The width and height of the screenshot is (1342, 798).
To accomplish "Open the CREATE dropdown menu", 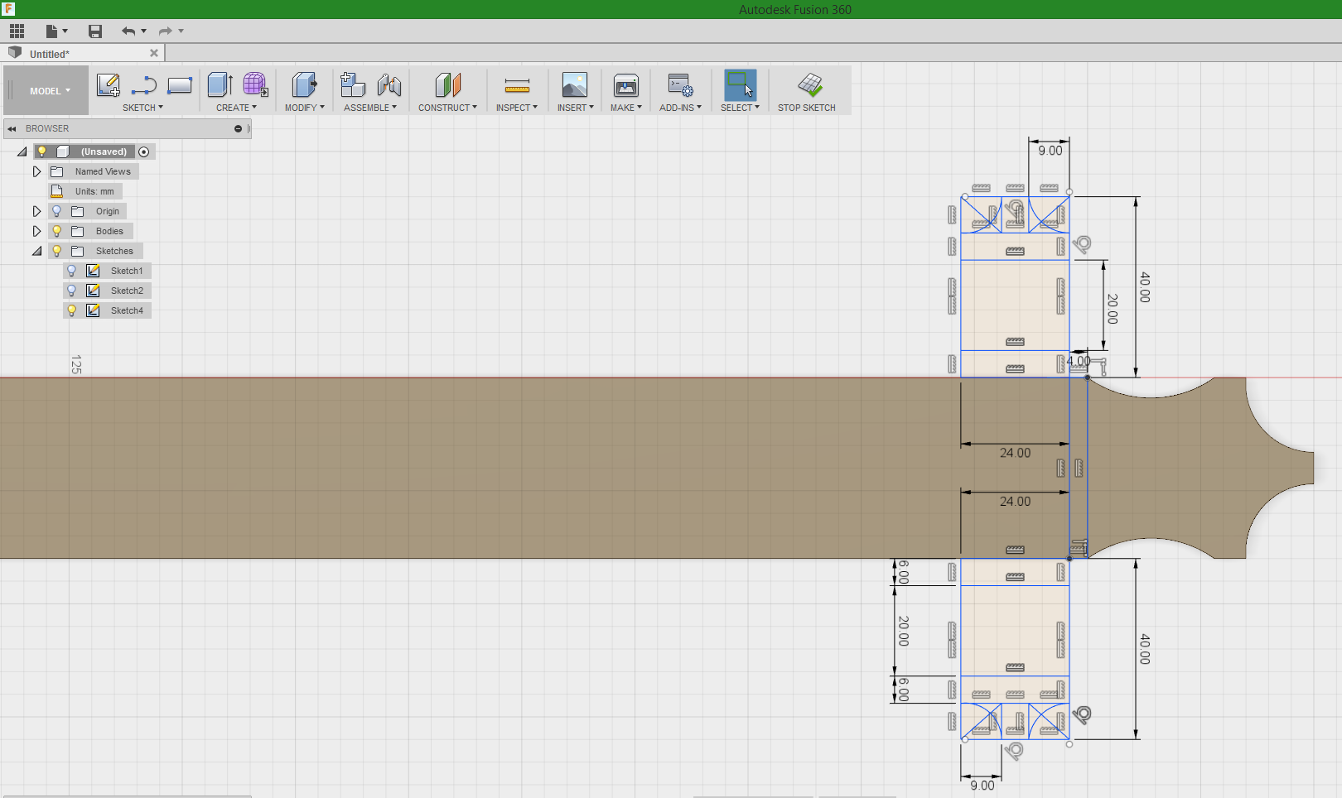I will [236, 108].
